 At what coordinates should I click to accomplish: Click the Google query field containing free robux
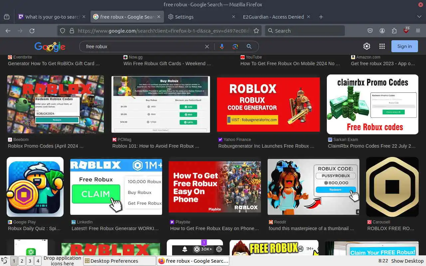pyautogui.click(x=143, y=47)
